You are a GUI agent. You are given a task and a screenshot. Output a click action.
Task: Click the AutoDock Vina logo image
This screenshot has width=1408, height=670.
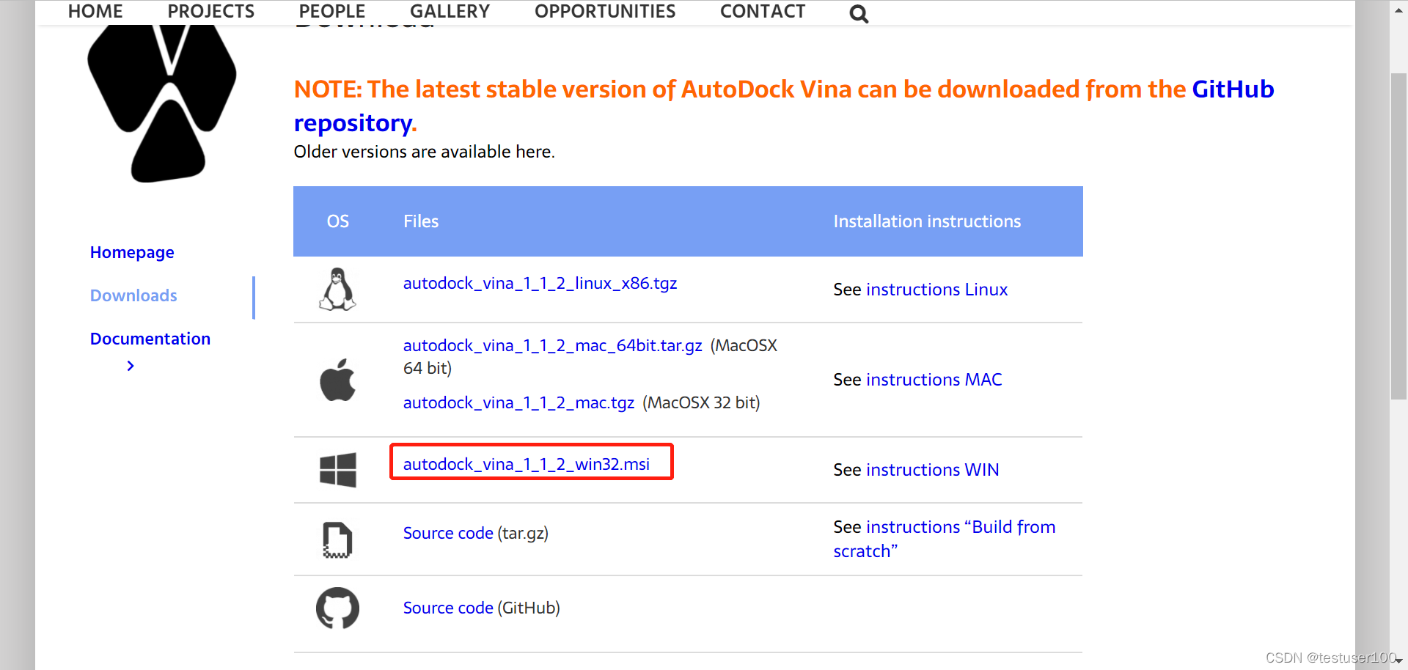(162, 103)
